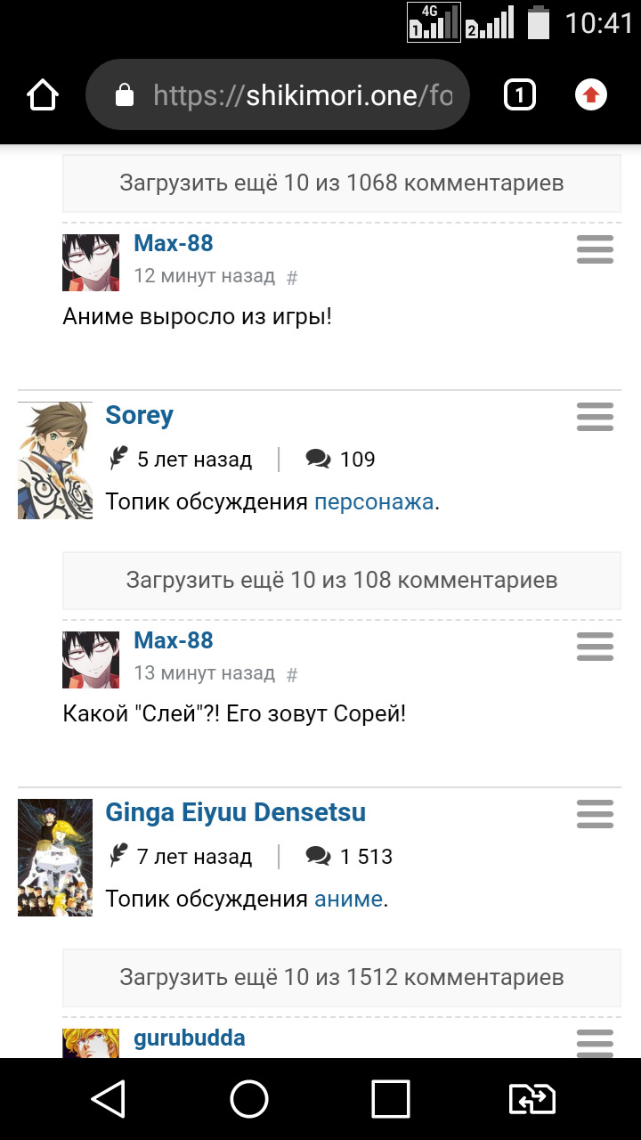Screen dimensions: 641x1140
Task: Tap the Android home circle button
Action: click(x=249, y=1099)
